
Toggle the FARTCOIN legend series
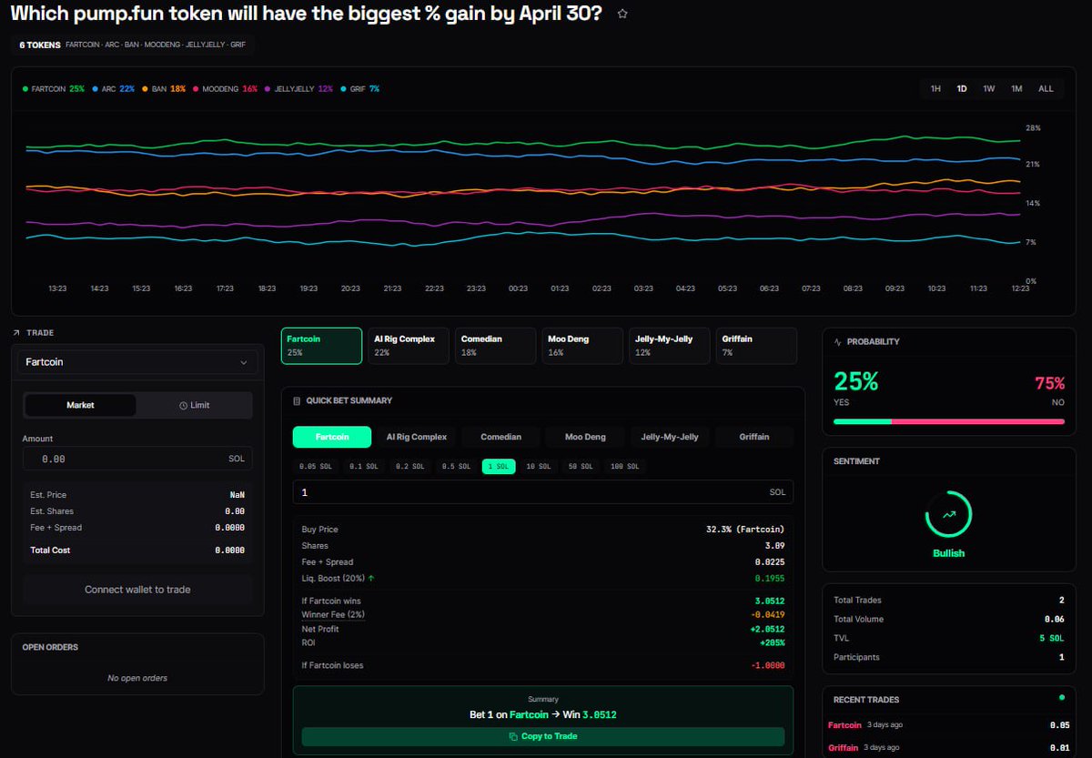[54, 89]
